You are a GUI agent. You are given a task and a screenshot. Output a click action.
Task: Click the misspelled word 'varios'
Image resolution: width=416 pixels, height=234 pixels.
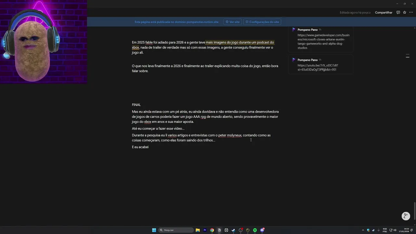pos(172,135)
